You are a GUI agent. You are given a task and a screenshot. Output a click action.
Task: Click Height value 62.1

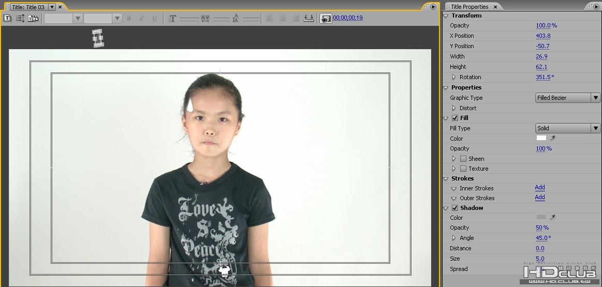pyautogui.click(x=541, y=67)
